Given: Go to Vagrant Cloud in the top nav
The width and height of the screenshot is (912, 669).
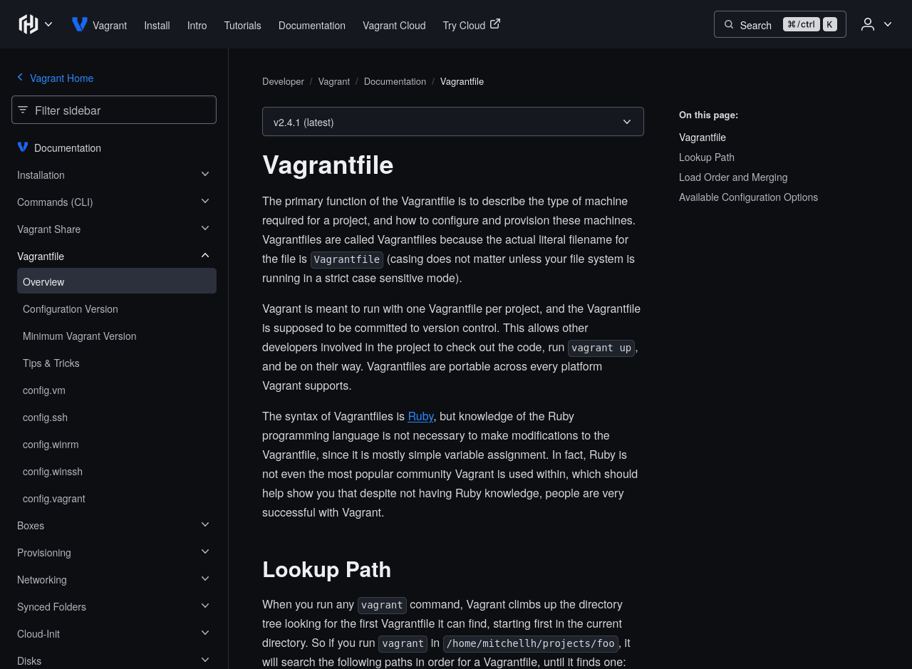Looking at the screenshot, I should coord(394,26).
